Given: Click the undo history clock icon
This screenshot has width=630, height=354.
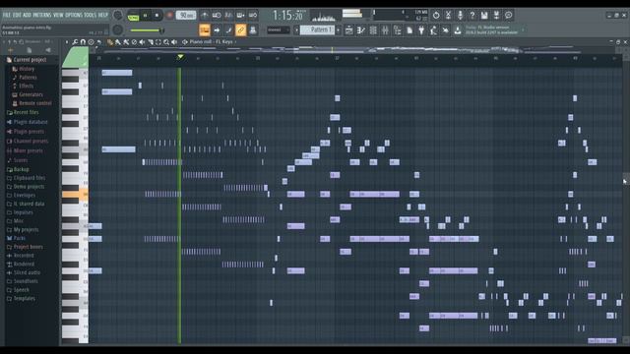Looking at the screenshot, I should 436,16.
